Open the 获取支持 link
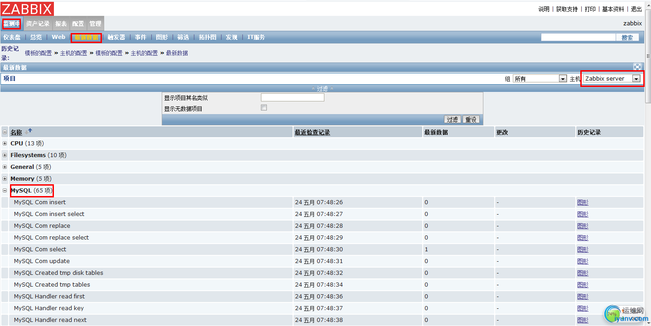 click(x=567, y=9)
